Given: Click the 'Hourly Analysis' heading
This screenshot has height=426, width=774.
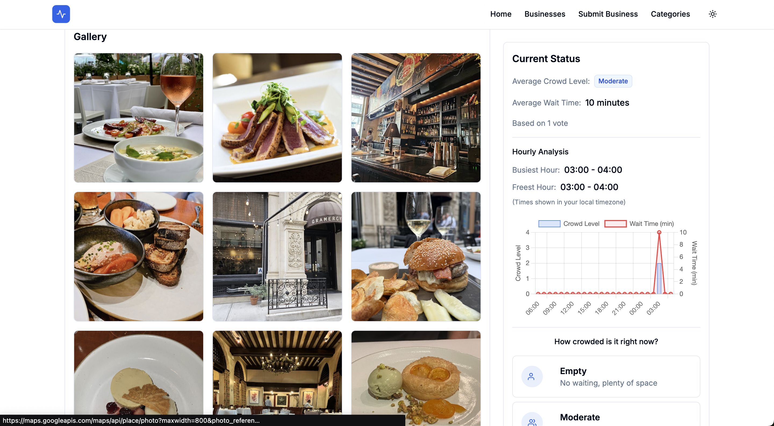Looking at the screenshot, I should click(540, 151).
